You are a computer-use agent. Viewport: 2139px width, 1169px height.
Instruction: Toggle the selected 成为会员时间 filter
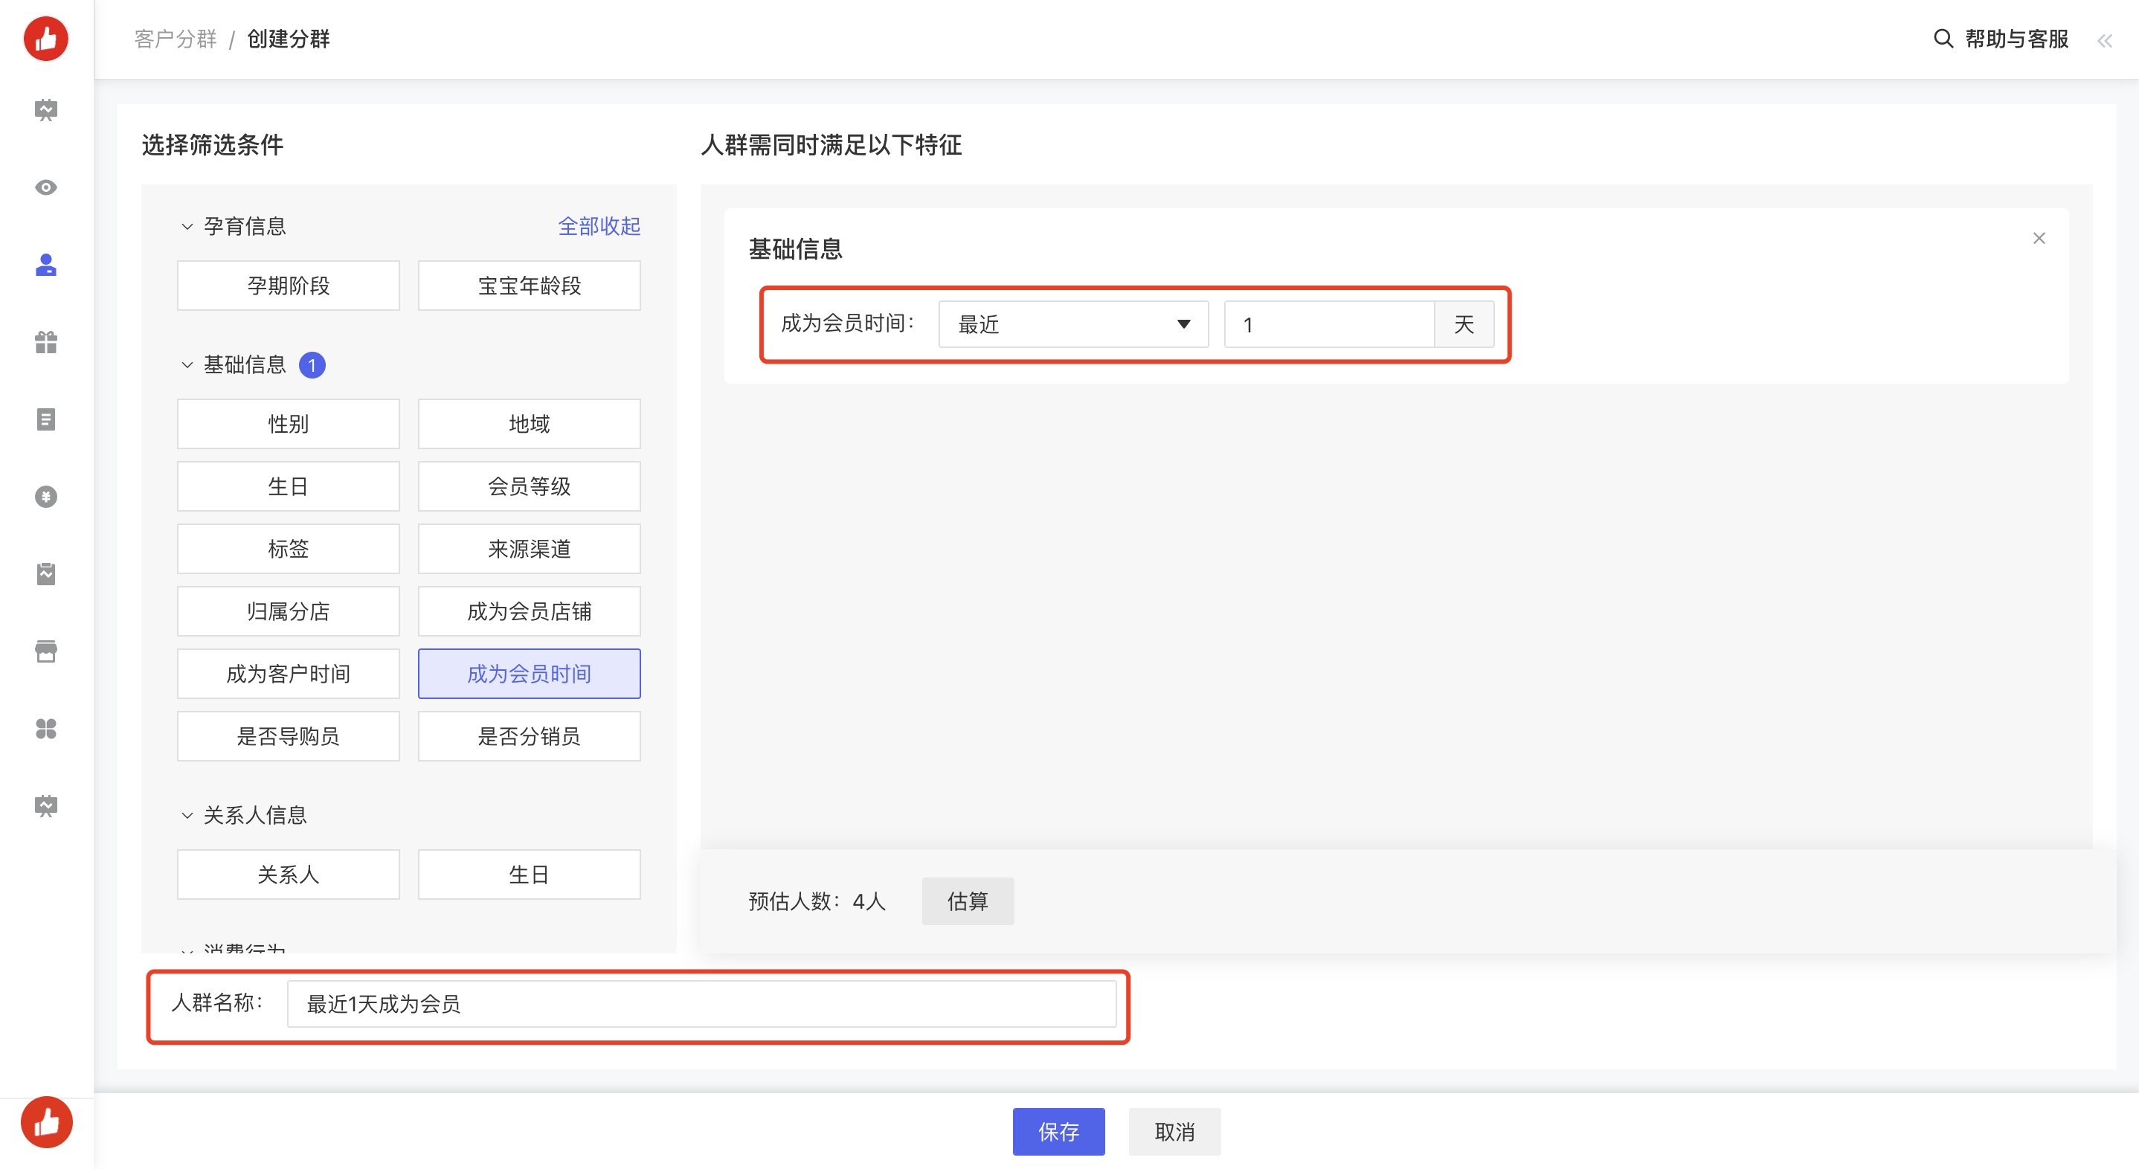pyautogui.click(x=529, y=673)
